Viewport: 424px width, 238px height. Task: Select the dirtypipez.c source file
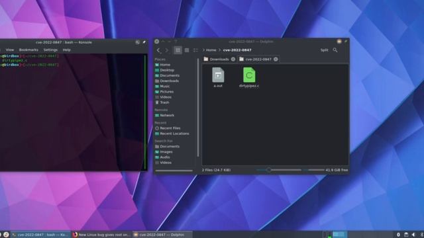tap(249, 77)
